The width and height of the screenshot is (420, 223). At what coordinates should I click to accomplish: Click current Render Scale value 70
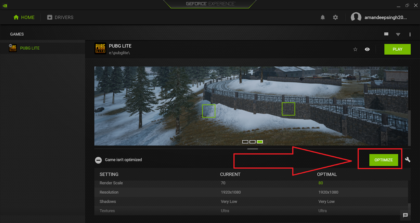point(223,183)
